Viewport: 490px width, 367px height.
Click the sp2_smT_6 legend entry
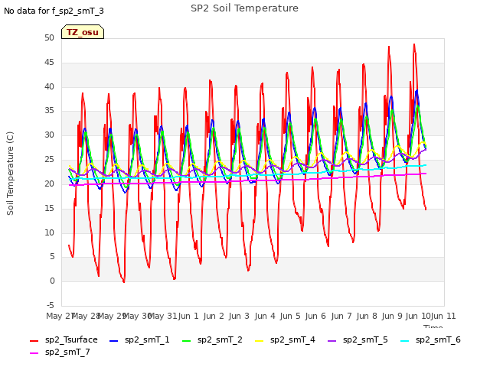[430, 339]
